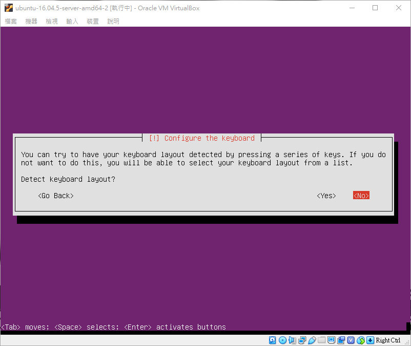Click the display settings status icon

(332, 340)
